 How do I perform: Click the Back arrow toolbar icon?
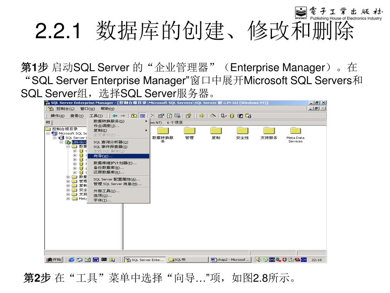115,116
